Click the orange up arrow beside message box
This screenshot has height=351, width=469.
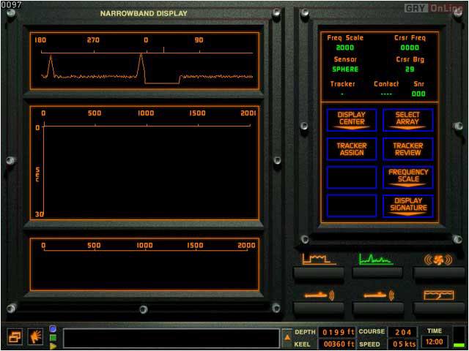click(x=287, y=338)
